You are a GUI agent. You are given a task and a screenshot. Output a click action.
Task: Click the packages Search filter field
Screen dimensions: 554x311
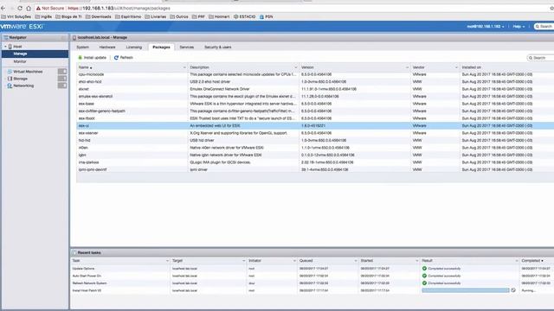coord(540,58)
